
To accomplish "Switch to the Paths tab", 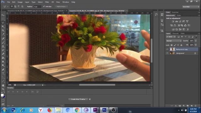I will pyautogui.click(x=182, y=34).
